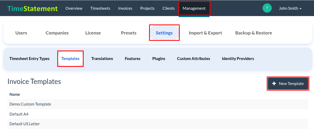Select the Settings tab
The image size is (314, 130).
pyautogui.click(x=164, y=33)
